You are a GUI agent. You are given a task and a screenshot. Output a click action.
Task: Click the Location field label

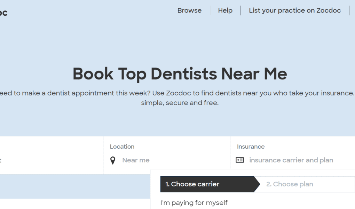(122, 147)
